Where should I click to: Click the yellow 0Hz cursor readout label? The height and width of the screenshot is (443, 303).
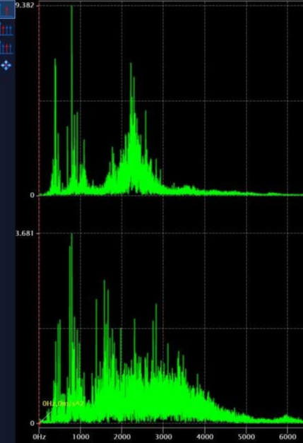pyautogui.click(x=63, y=403)
